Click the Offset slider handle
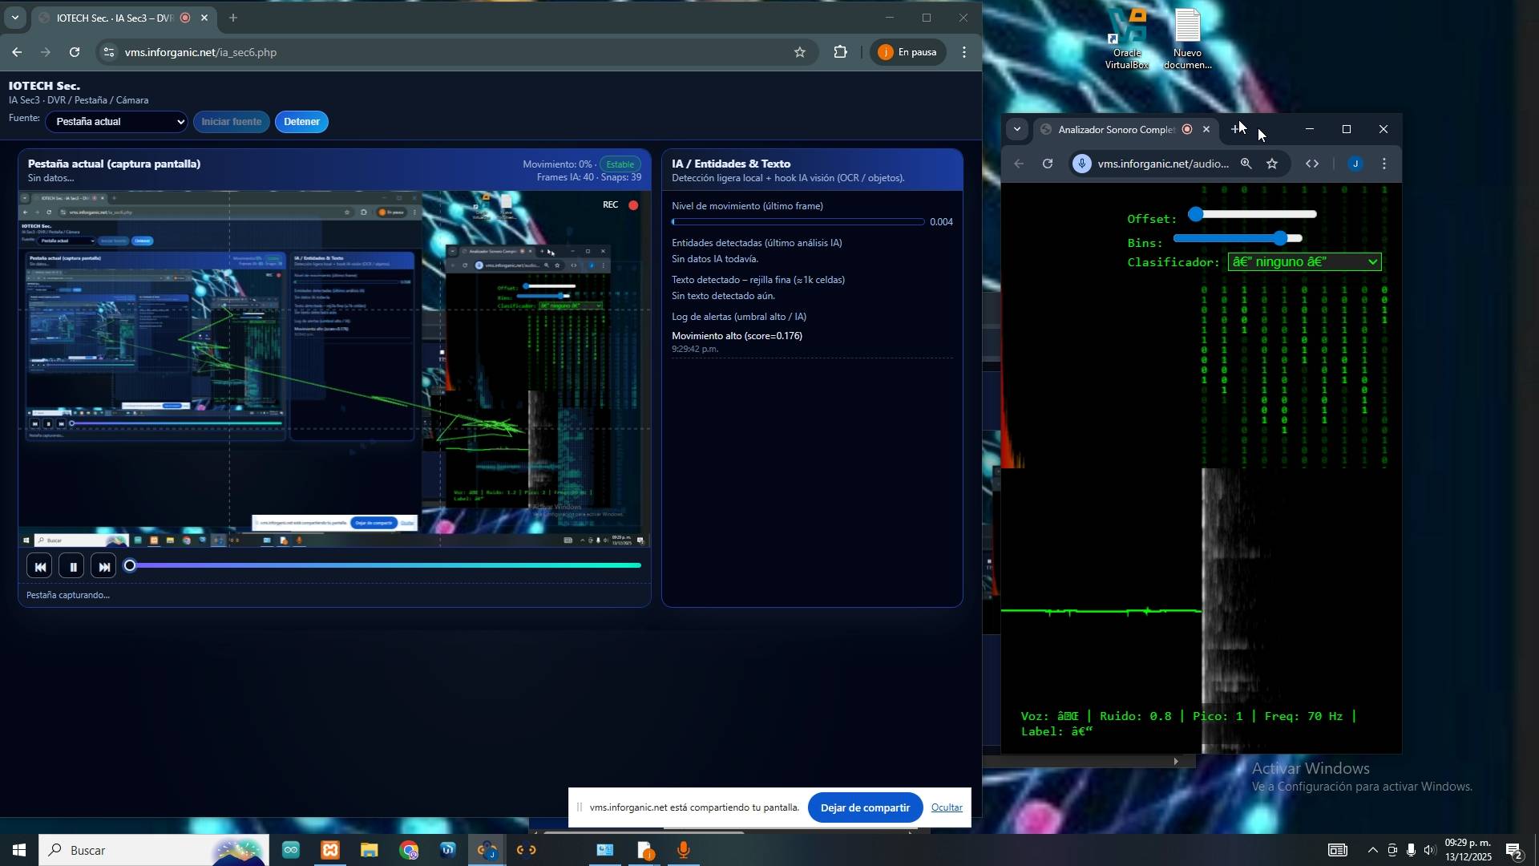Image resolution: width=1539 pixels, height=866 pixels. tap(1195, 214)
